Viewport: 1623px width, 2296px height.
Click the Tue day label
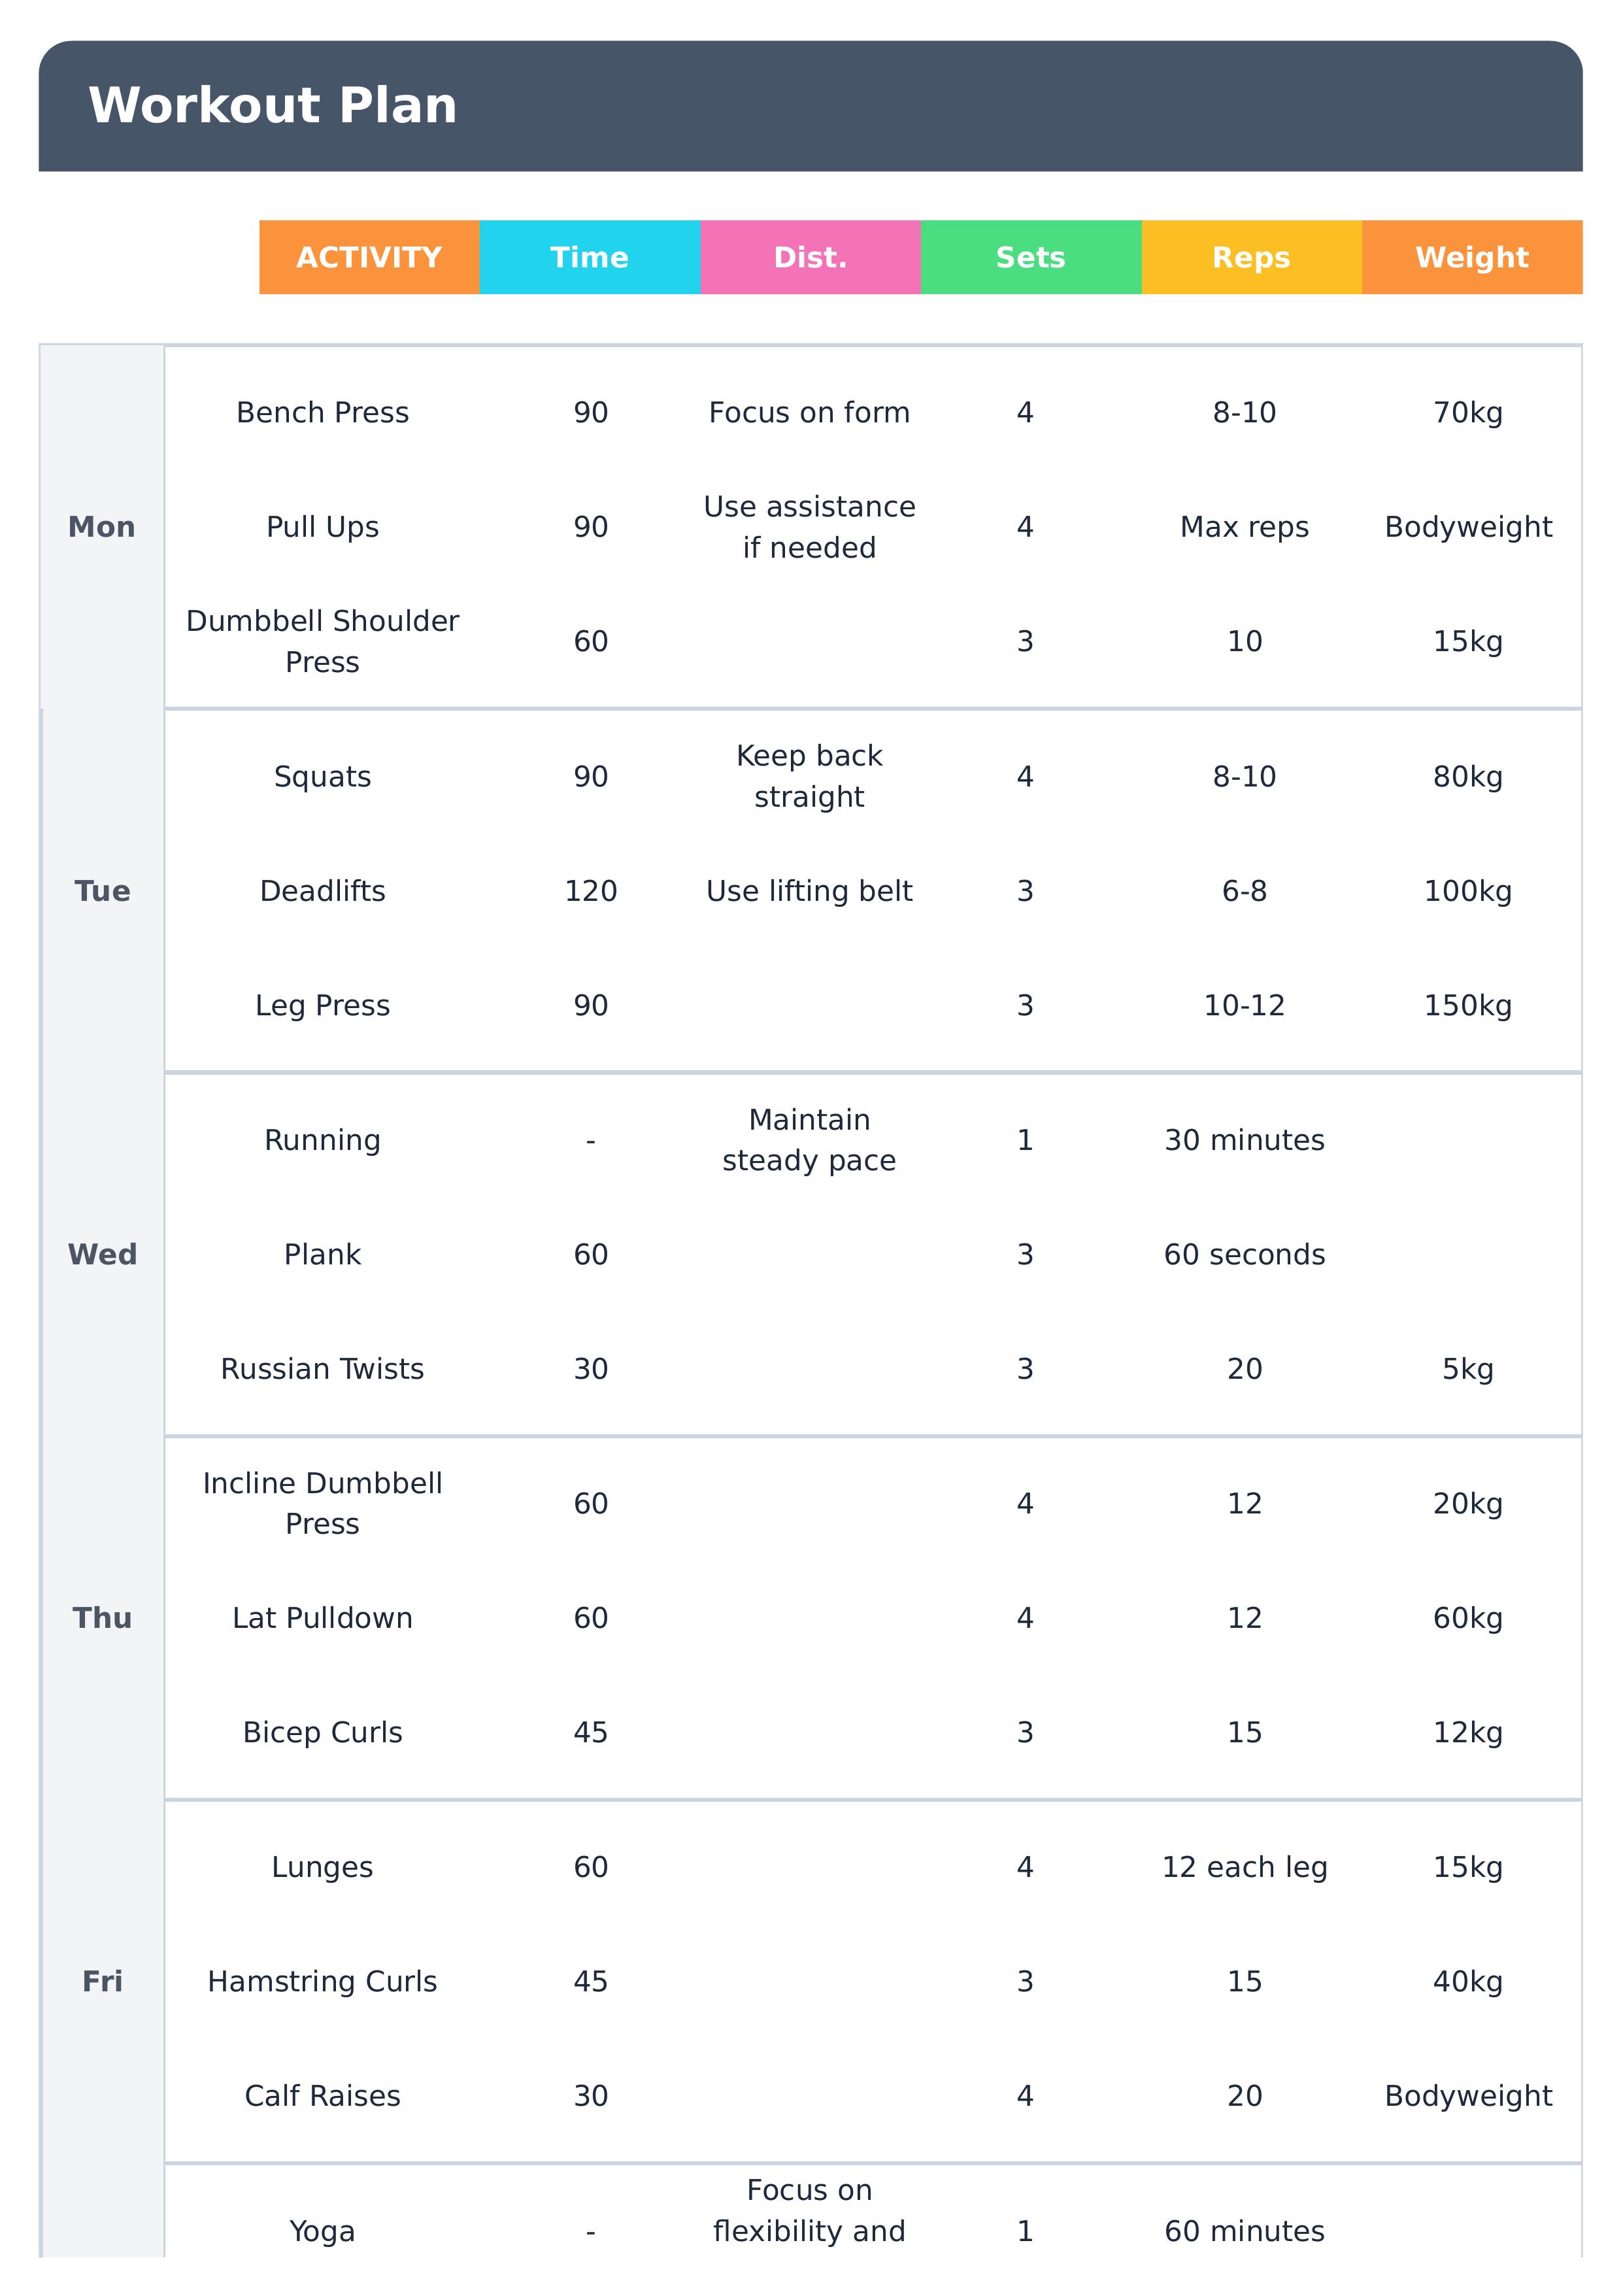102,891
